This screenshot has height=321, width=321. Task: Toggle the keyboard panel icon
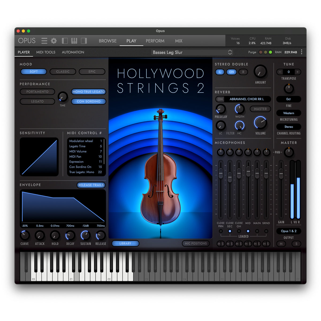coord(74,41)
